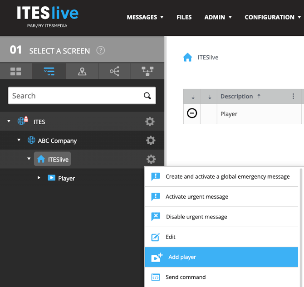
Task: Choose Add player from the context menu
Action: tap(221, 257)
